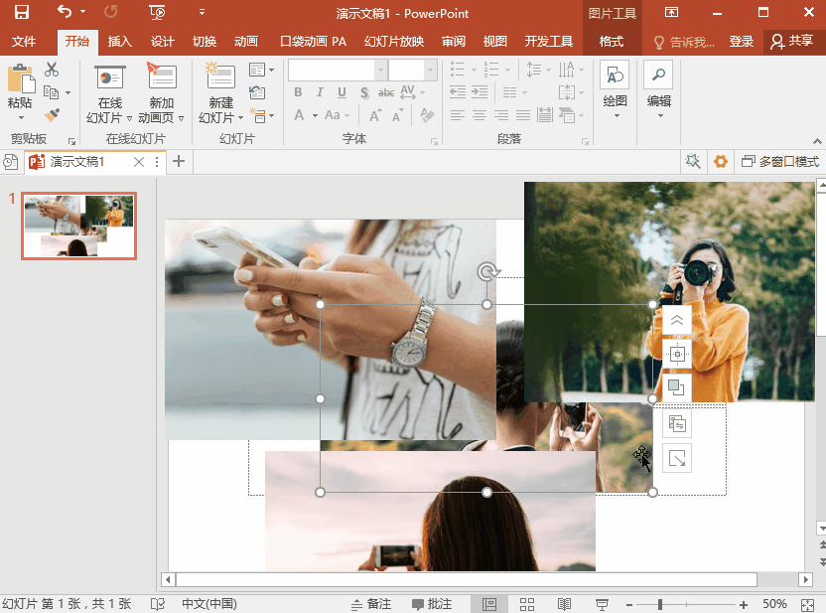Open the font name dropdown
Image resolution: width=826 pixels, height=613 pixels.
click(x=380, y=70)
